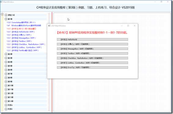Open 1.5.1【补充8】TextBox输入验证 (WPF) link

pos(23,50)
